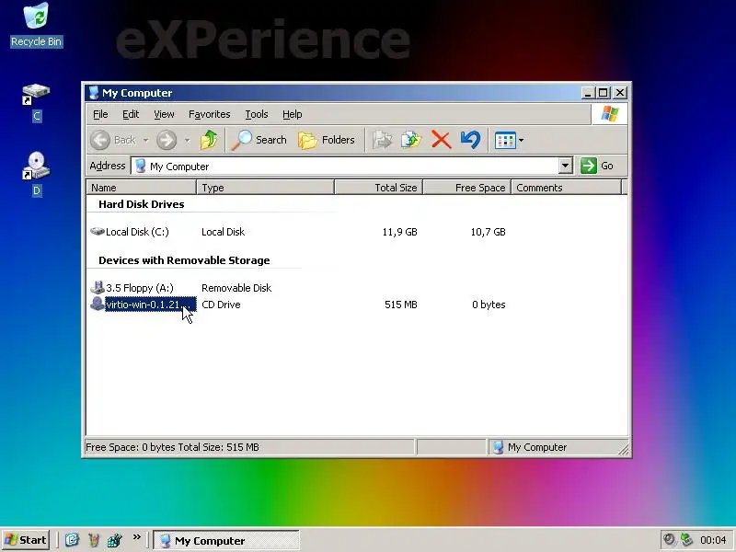Select Local Disk (C:) in list

137,232
